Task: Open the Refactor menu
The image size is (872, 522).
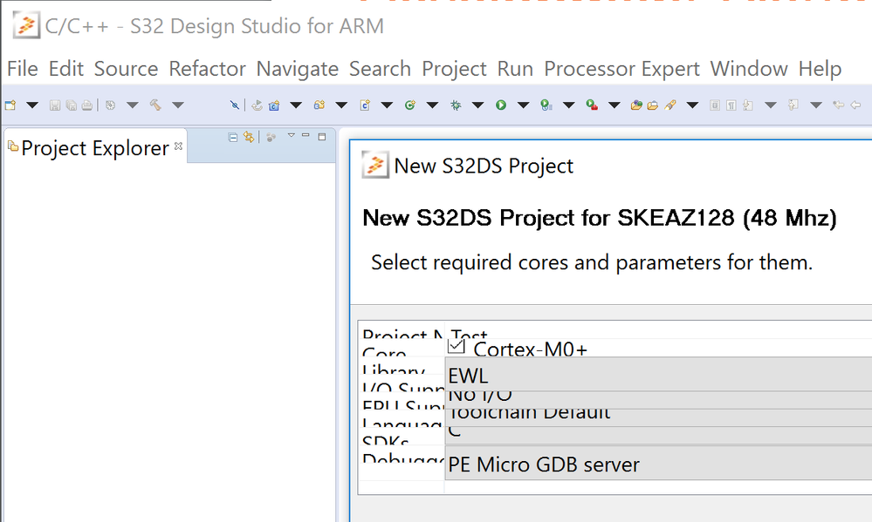Action: pos(207,69)
